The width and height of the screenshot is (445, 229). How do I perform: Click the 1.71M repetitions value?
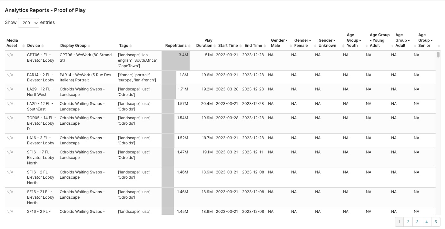(183, 89)
